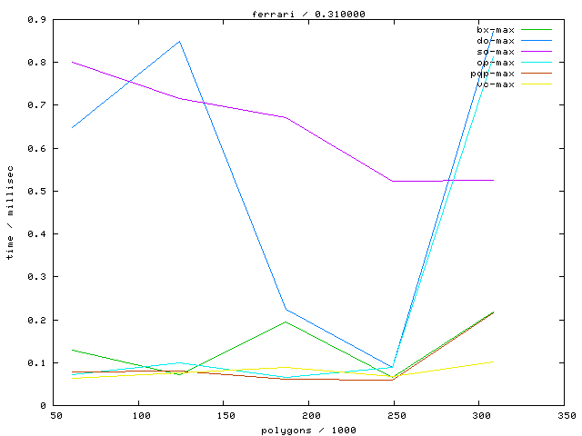Click the purple so-max legend line sample

pos(537,52)
